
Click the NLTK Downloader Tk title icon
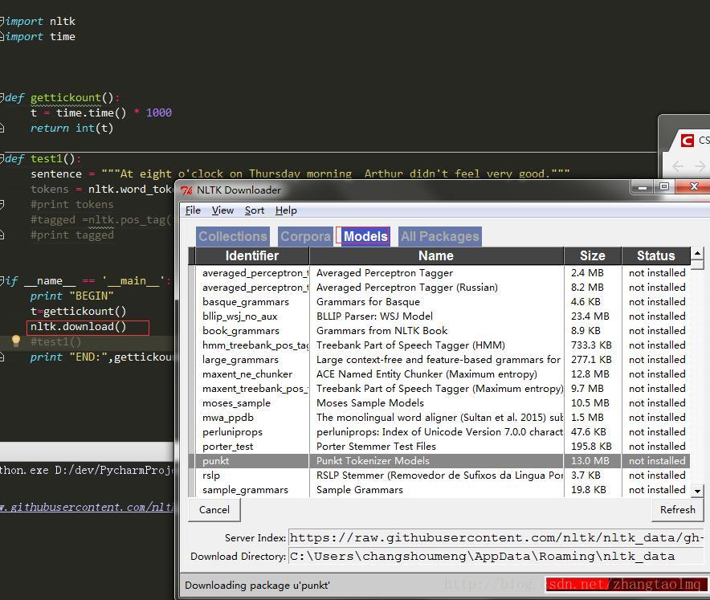[x=186, y=190]
